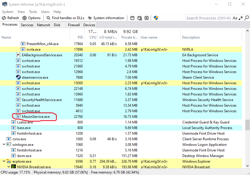Click the window kill (X box) icon
This screenshot has height=175, width=250.
pyautogui.click(x=147, y=18)
